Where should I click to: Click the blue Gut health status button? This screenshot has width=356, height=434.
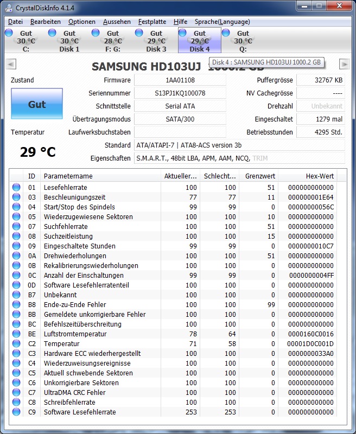point(37,104)
